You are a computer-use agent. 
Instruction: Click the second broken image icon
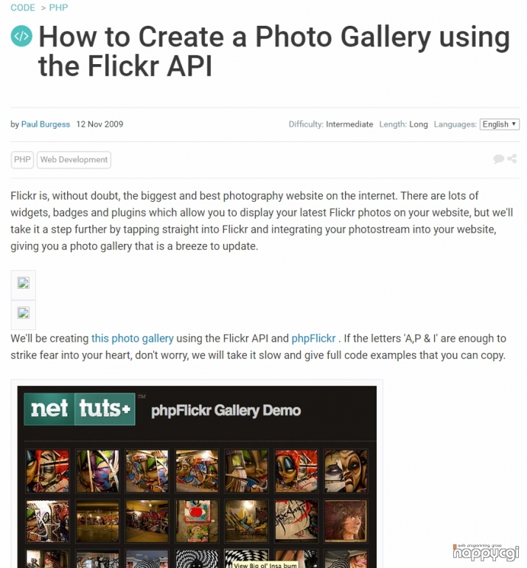(23, 312)
